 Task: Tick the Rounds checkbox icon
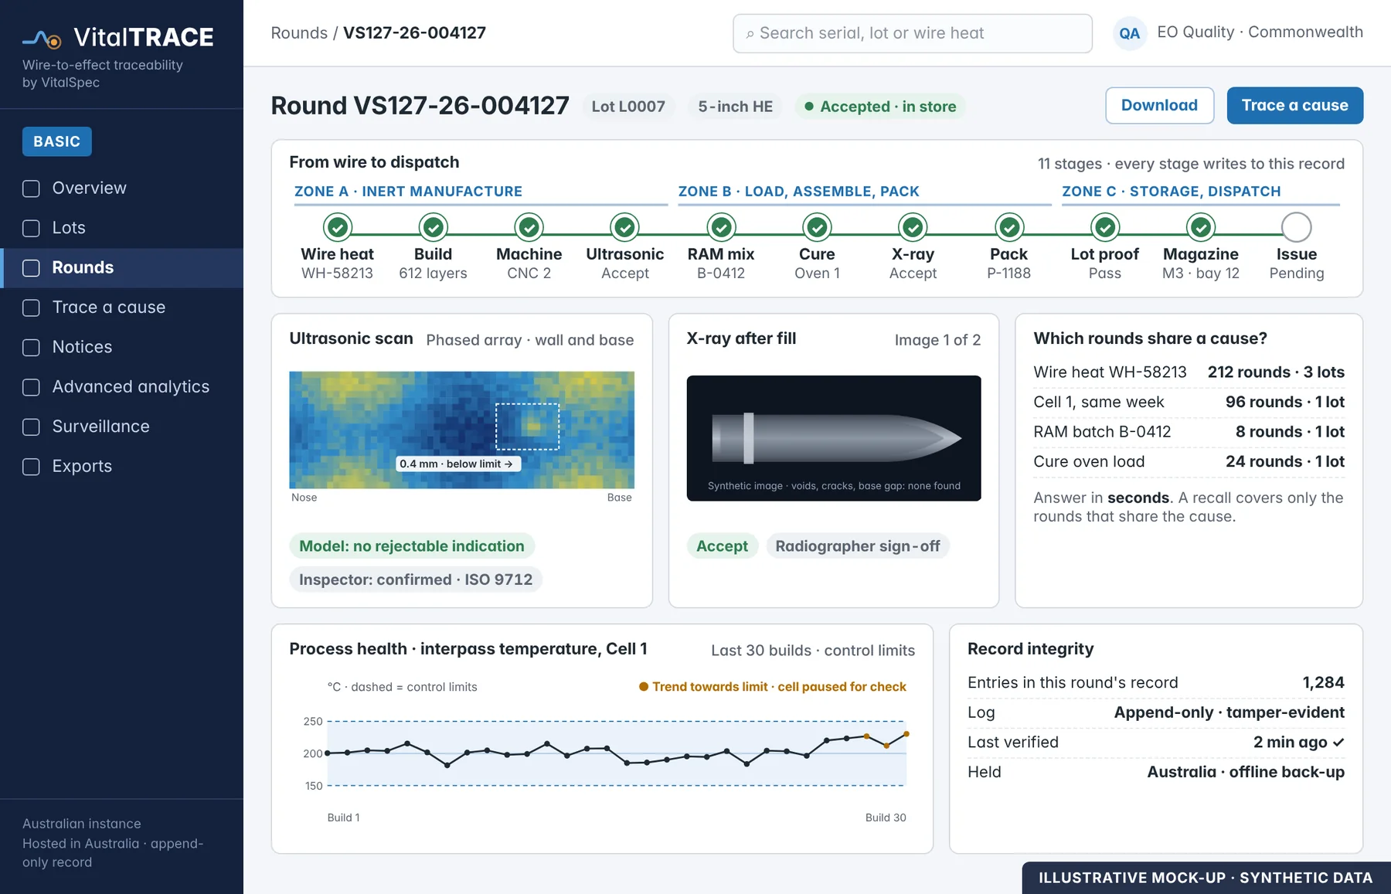coord(31,268)
